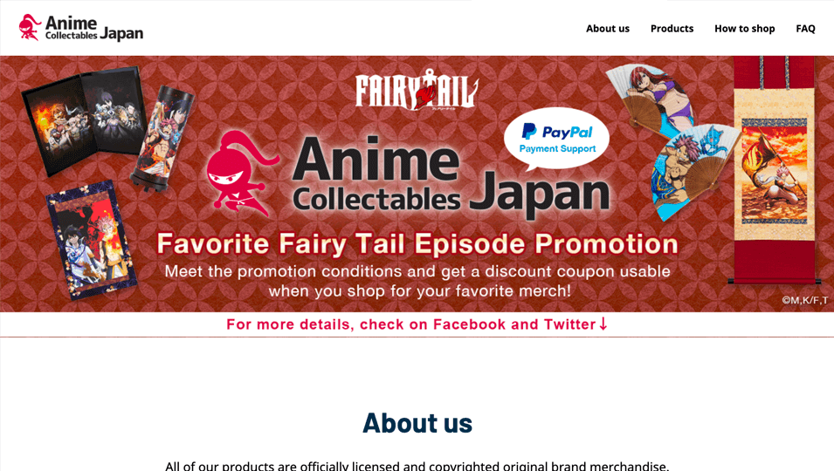Click the Anime Collectables Japan header logo text
Image resolution: width=834 pixels, height=471 pixels.
(x=94, y=28)
